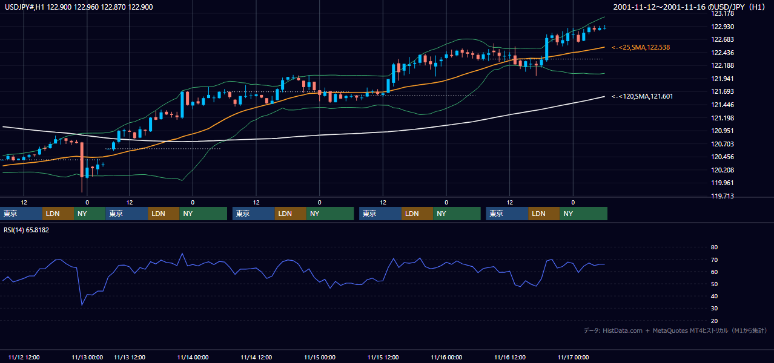This screenshot has height=363, width=774.
Task: Click the third NY session block from left
Action: [x=330, y=214]
